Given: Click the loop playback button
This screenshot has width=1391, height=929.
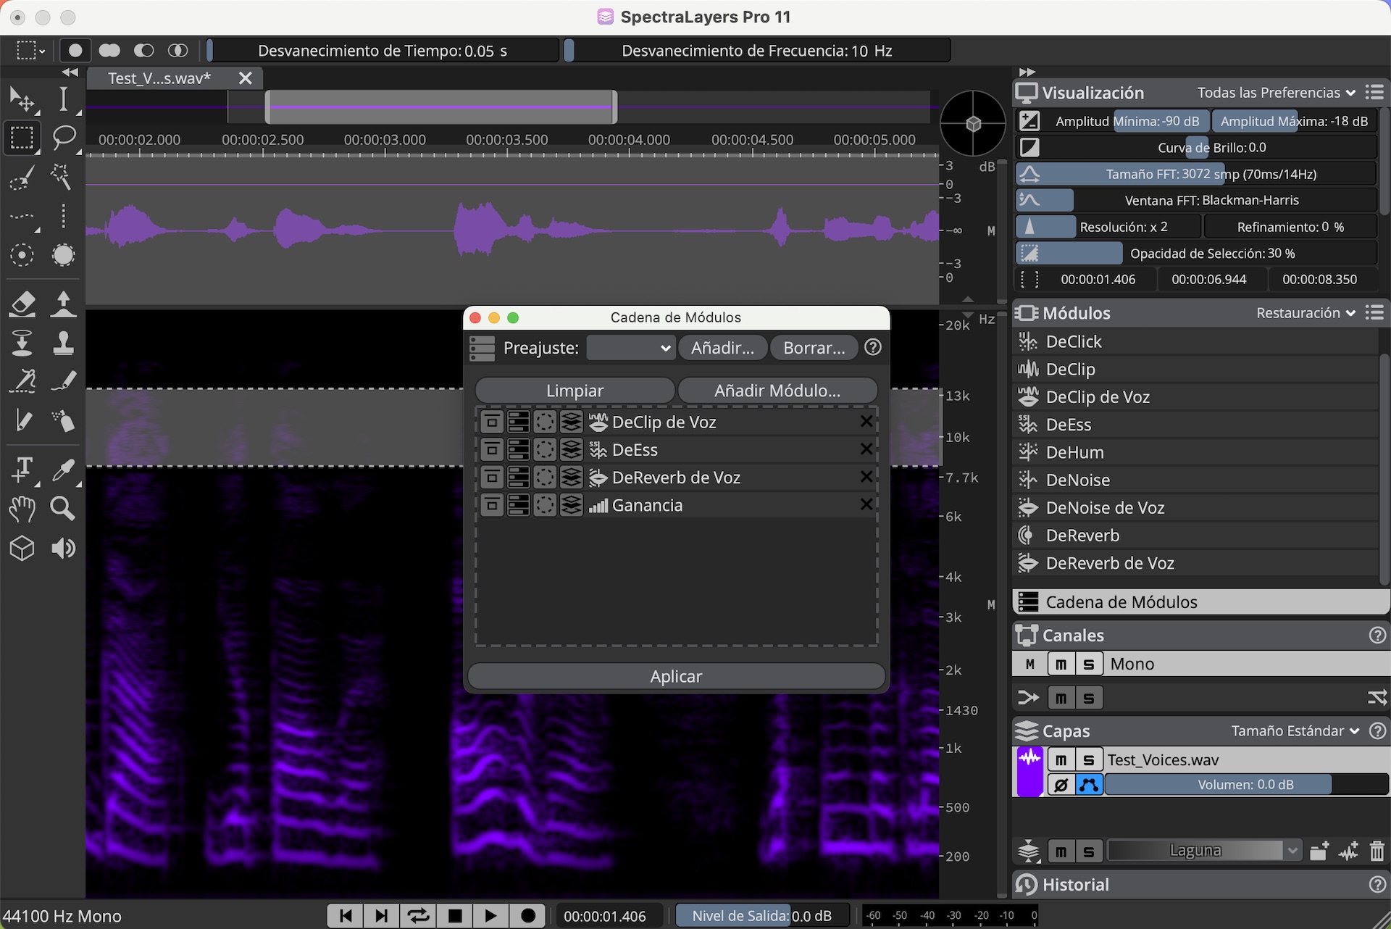Looking at the screenshot, I should click(418, 916).
